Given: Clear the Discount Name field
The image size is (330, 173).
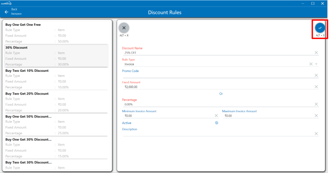Looking at the screenshot, I should point(316,53).
